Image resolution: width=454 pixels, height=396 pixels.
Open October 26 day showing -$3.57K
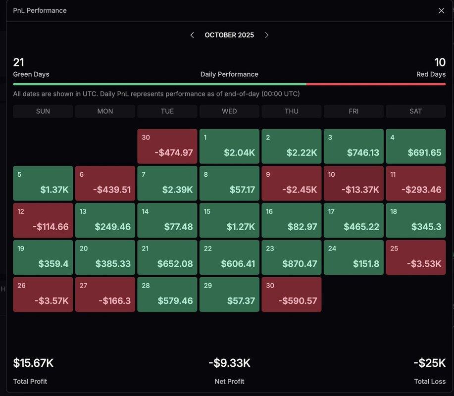click(43, 295)
